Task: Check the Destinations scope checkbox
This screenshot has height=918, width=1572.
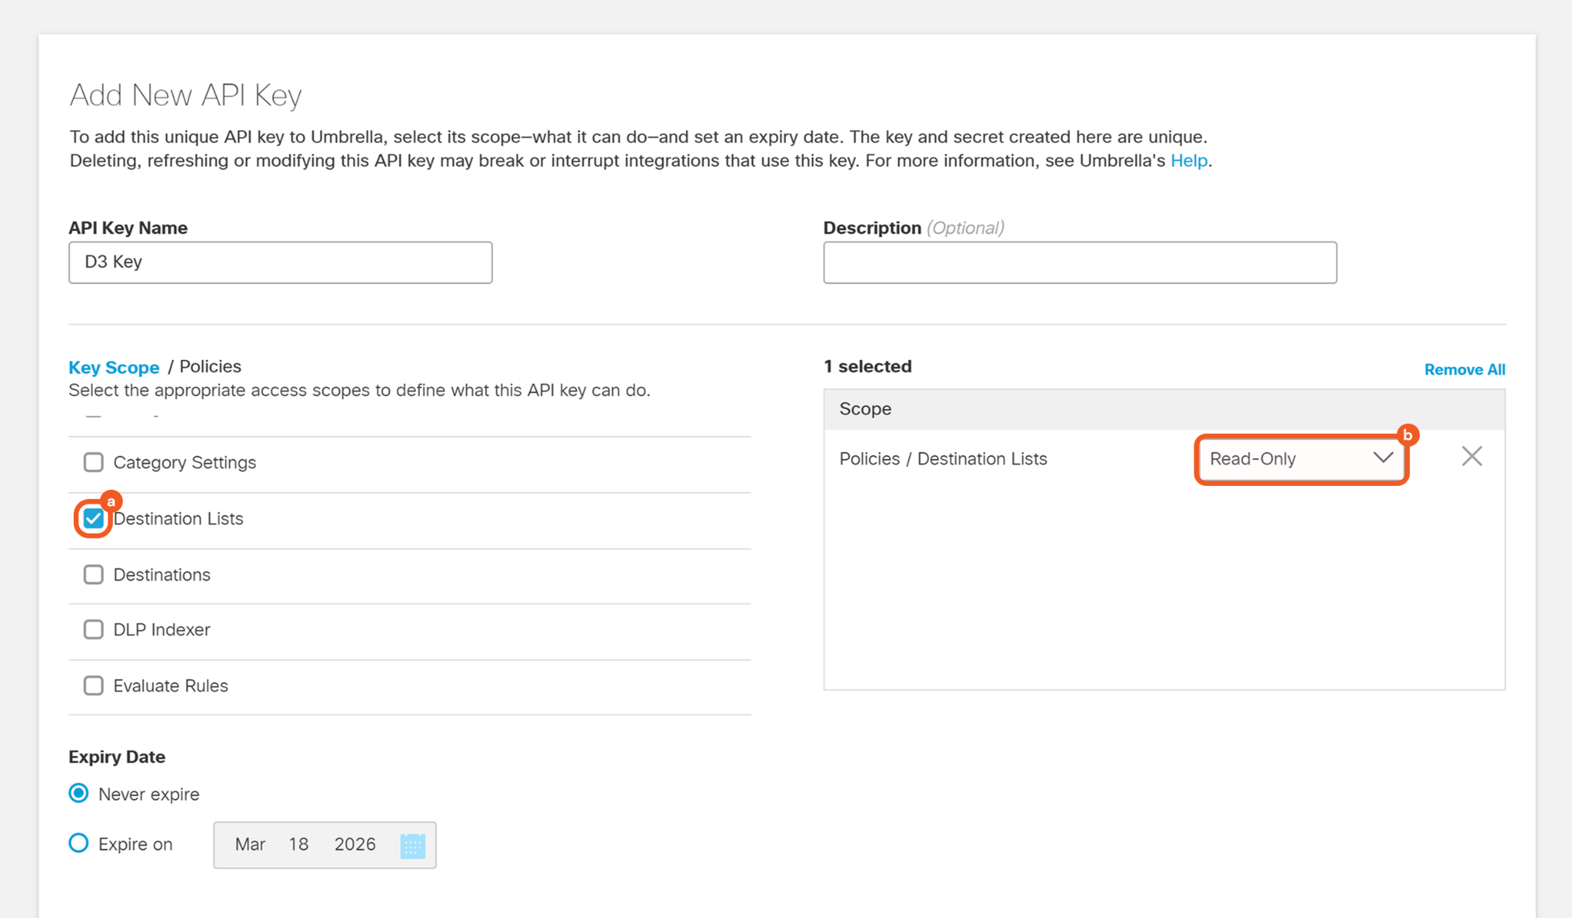Action: [x=94, y=575]
